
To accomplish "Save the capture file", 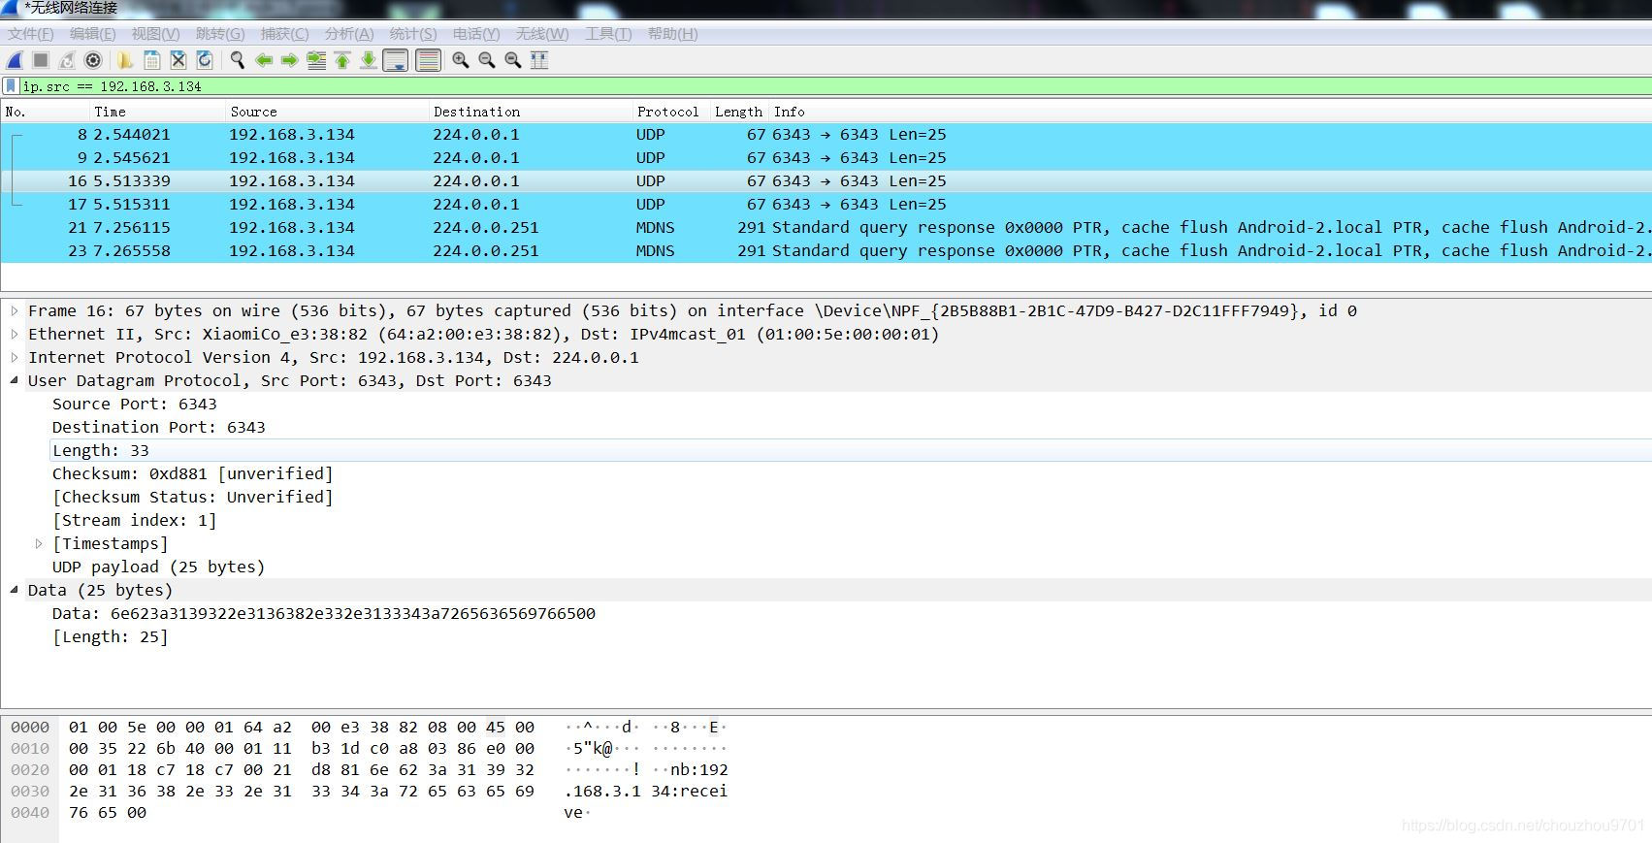I will (151, 60).
